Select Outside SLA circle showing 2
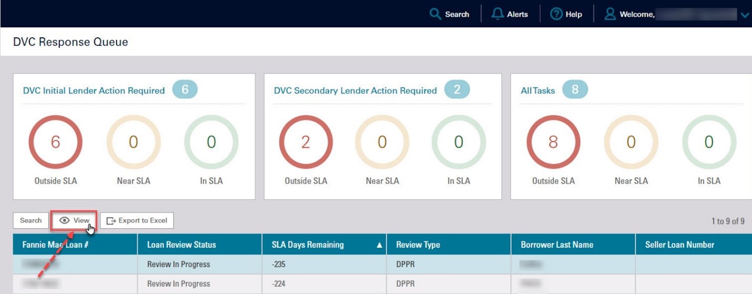752x294 pixels. 306,143
